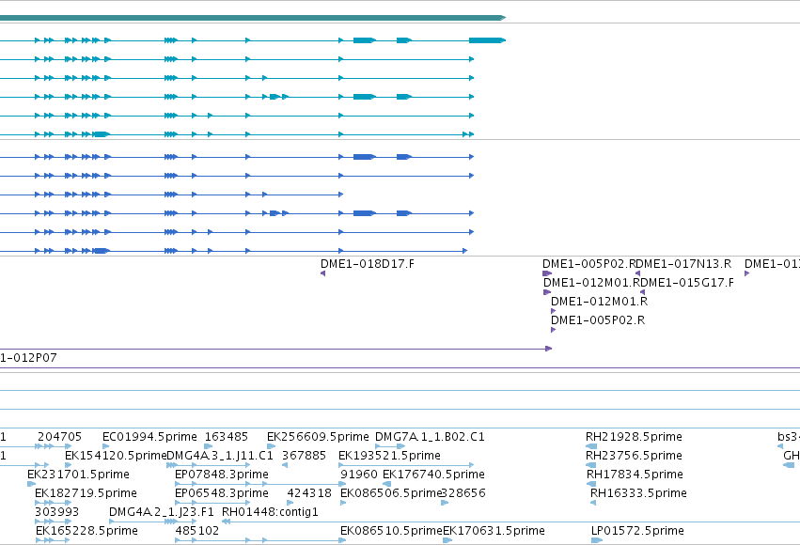Click the 163485 label
Viewport: 800px width, 545px height.
pos(226,437)
